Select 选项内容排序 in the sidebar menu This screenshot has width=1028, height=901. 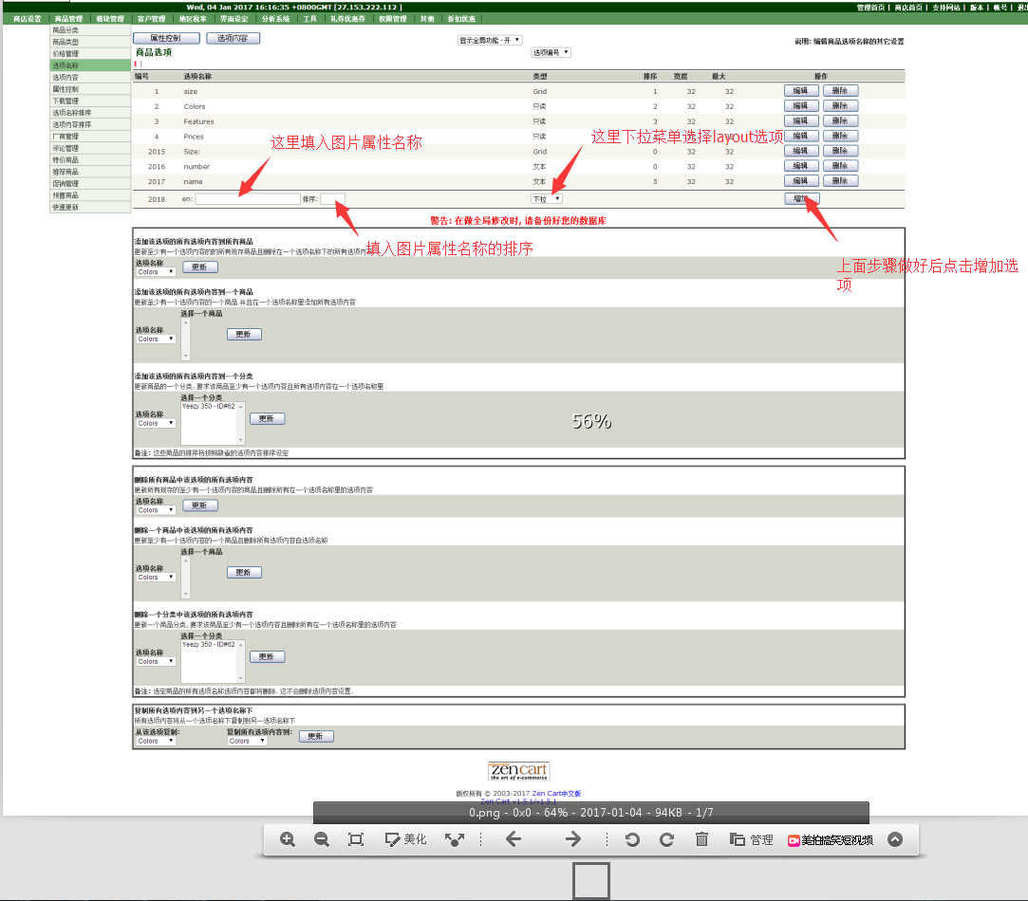pyautogui.click(x=72, y=124)
